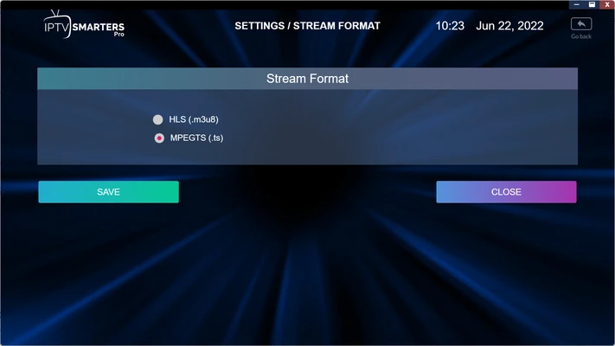Close the window with the red X
Viewport: 615px width, 346px height.
click(x=607, y=4)
